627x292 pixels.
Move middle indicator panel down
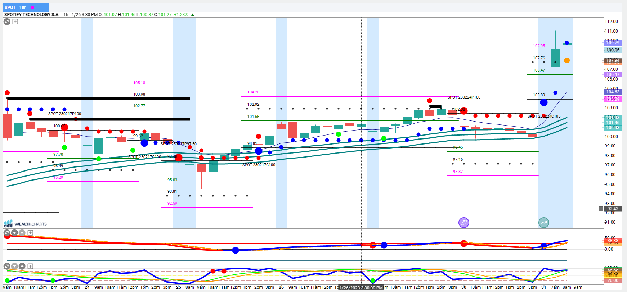(x=14, y=233)
